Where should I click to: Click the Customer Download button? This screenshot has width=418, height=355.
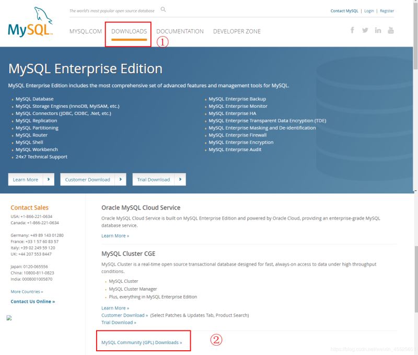(93, 179)
